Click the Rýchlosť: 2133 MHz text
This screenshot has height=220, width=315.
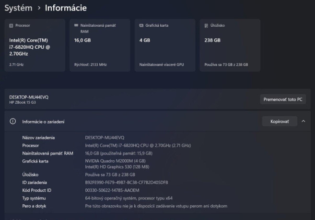click(91, 65)
